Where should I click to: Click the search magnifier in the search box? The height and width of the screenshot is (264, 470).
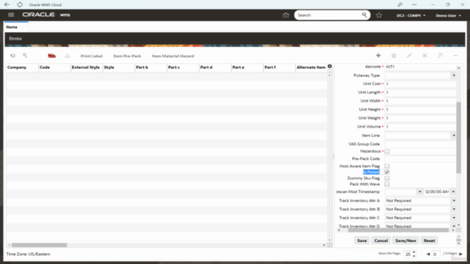(x=364, y=15)
